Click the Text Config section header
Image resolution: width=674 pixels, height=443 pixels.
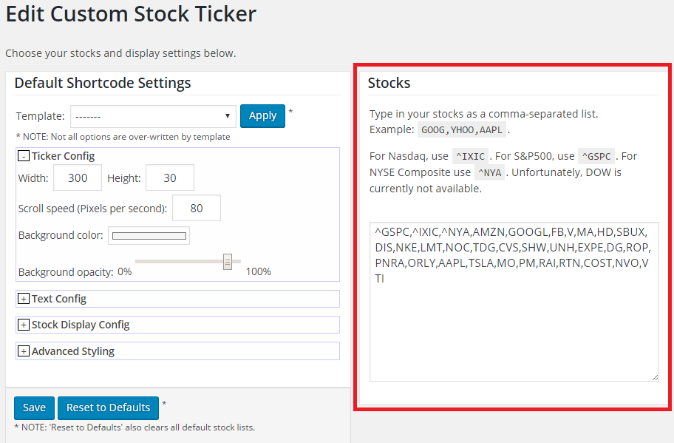point(177,299)
